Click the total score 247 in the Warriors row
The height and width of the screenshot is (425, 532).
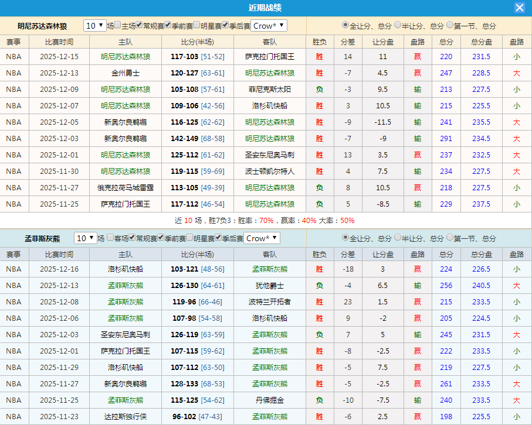click(x=446, y=73)
